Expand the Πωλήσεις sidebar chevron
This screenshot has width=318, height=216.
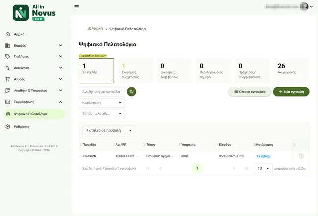(x=61, y=56)
